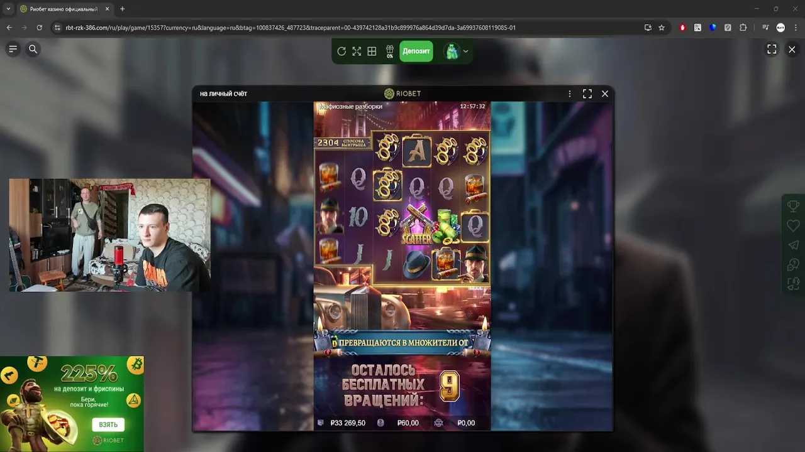
Task: Click the heart favorites icon in sidebar
Action: coord(793,225)
